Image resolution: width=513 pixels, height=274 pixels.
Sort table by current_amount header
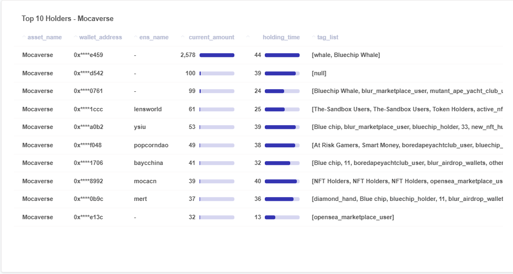(211, 38)
